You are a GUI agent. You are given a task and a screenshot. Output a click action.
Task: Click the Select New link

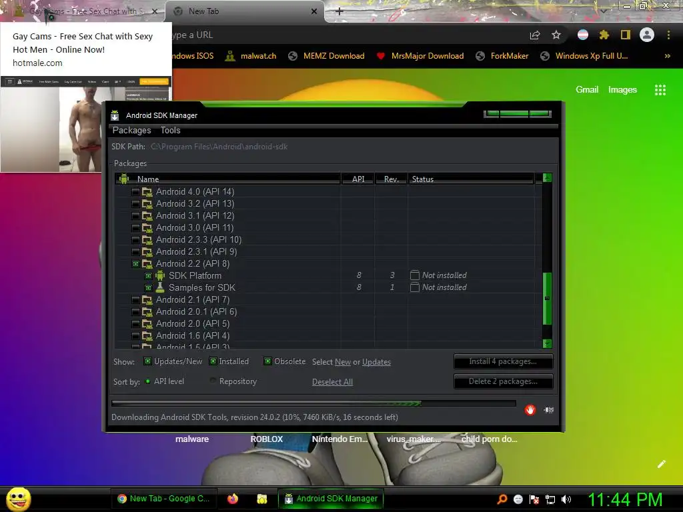pyautogui.click(x=343, y=362)
